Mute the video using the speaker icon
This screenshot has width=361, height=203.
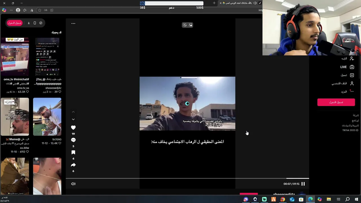click(73, 184)
